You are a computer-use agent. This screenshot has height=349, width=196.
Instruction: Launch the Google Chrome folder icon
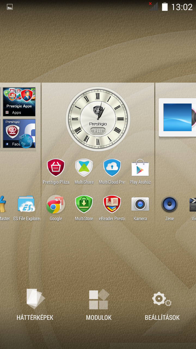[56, 208]
